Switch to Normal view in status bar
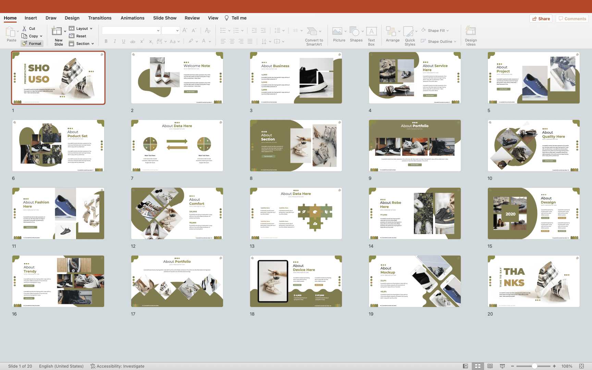This screenshot has width=592, height=370. click(465, 366)
